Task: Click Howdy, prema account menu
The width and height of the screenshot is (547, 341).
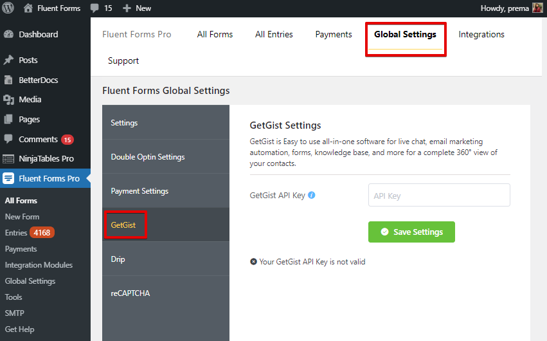Action: (x=505, y=8)
